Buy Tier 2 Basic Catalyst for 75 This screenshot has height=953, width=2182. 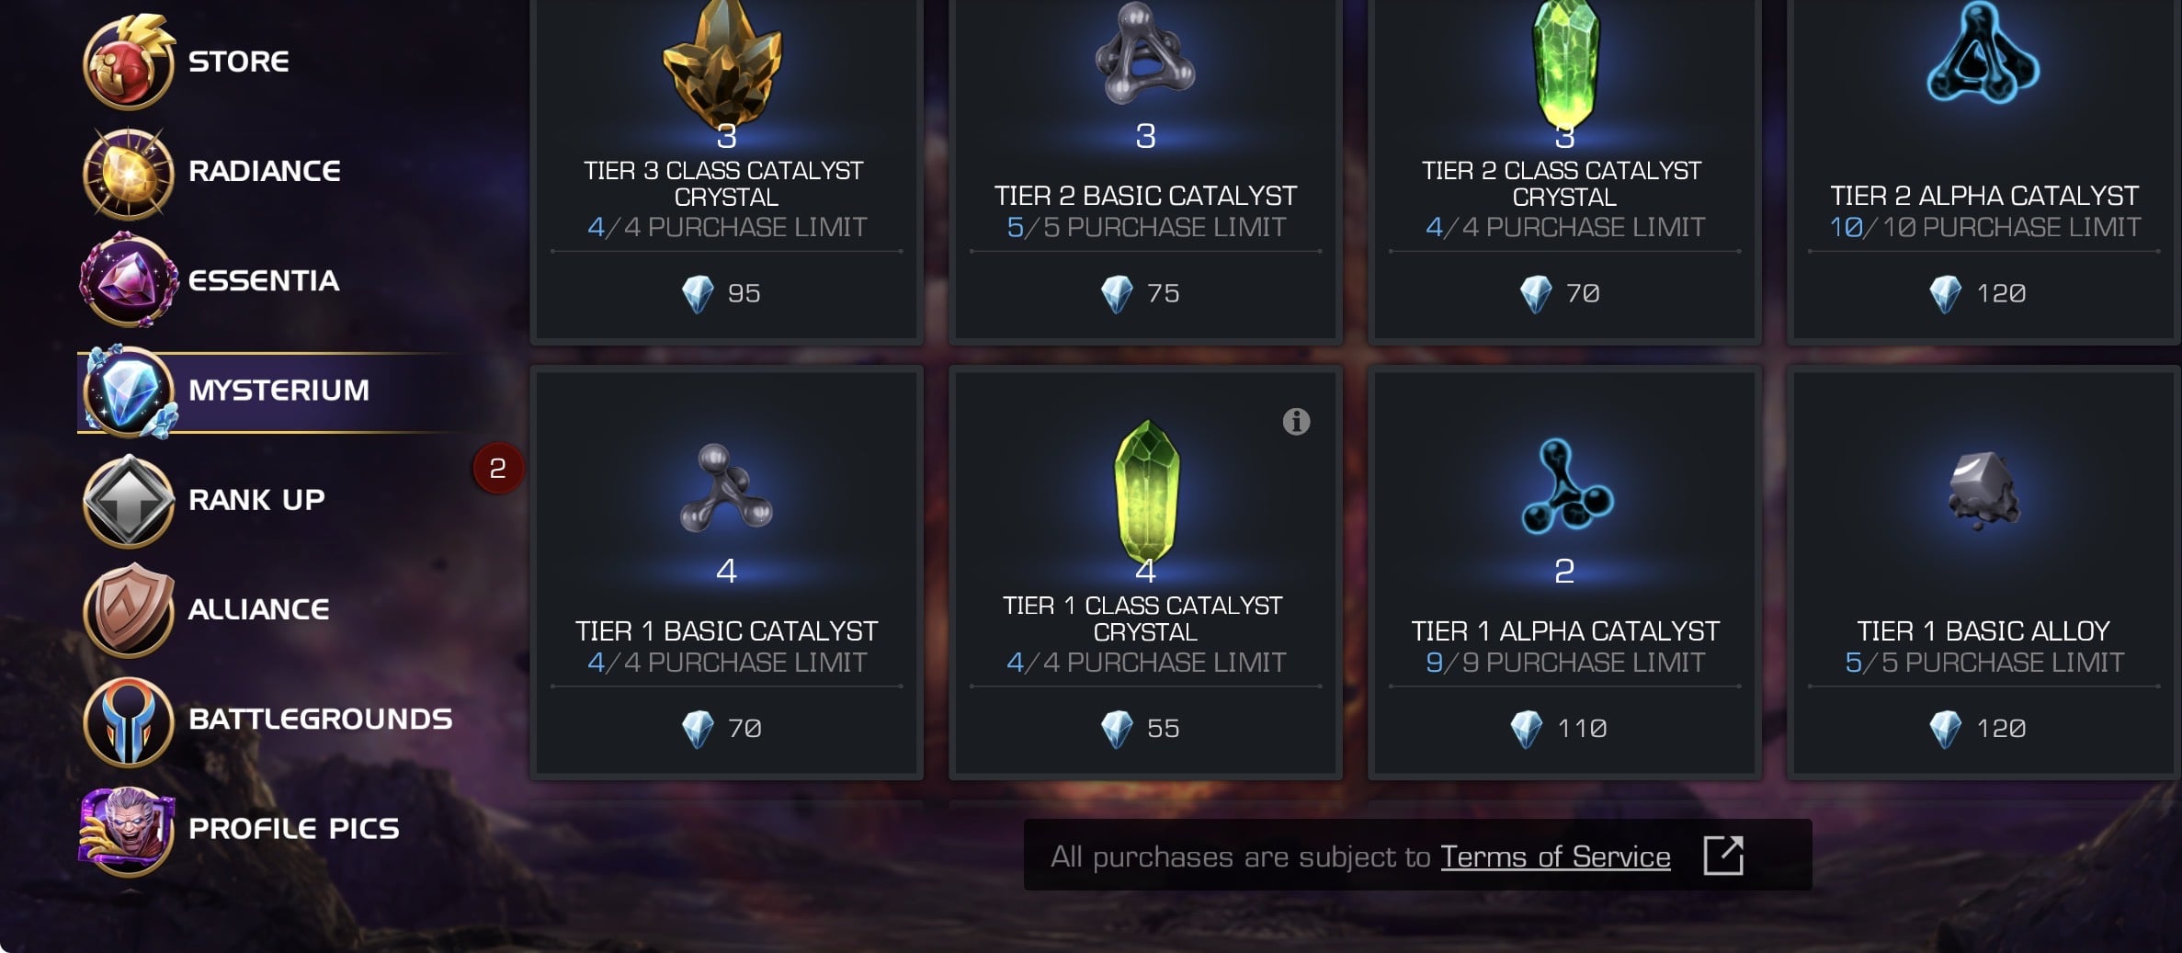click(x=1145, y=293)
